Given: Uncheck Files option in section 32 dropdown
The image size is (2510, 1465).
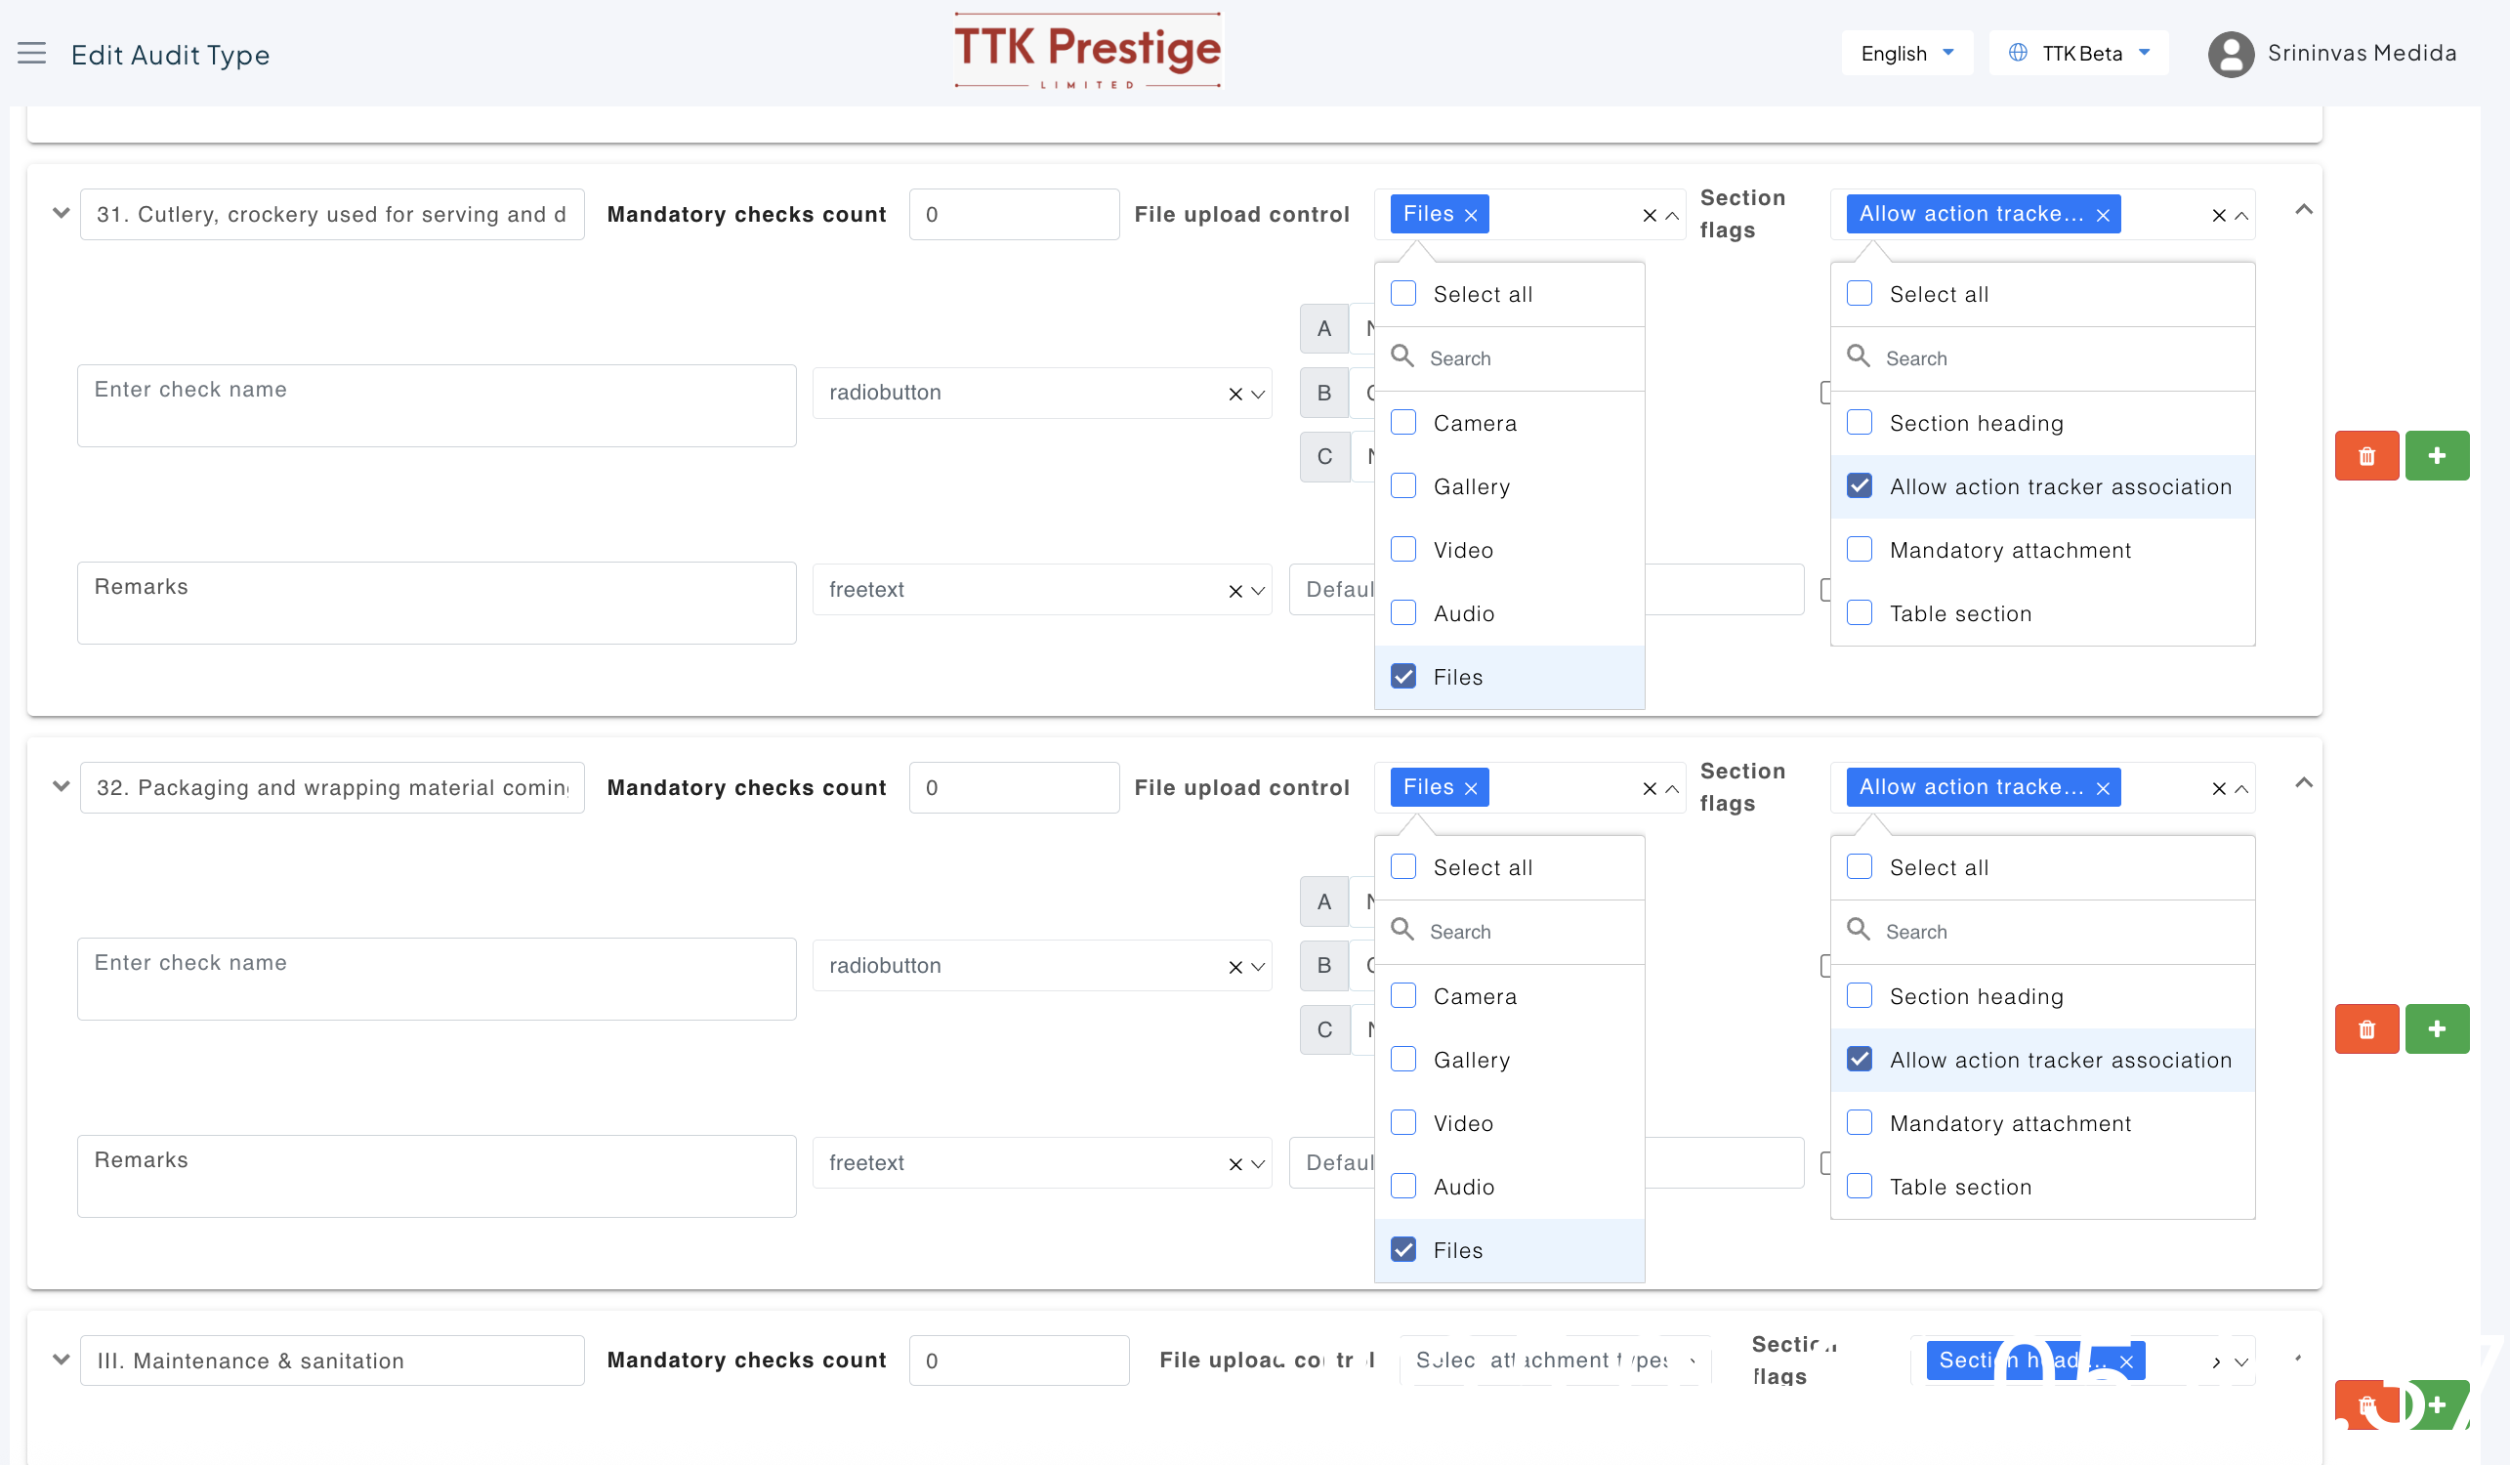Looking at the screenshot, I should 1403,1250.
